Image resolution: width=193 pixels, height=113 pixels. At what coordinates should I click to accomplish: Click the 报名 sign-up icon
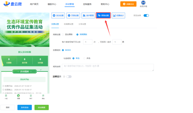(x=43, y=96)
